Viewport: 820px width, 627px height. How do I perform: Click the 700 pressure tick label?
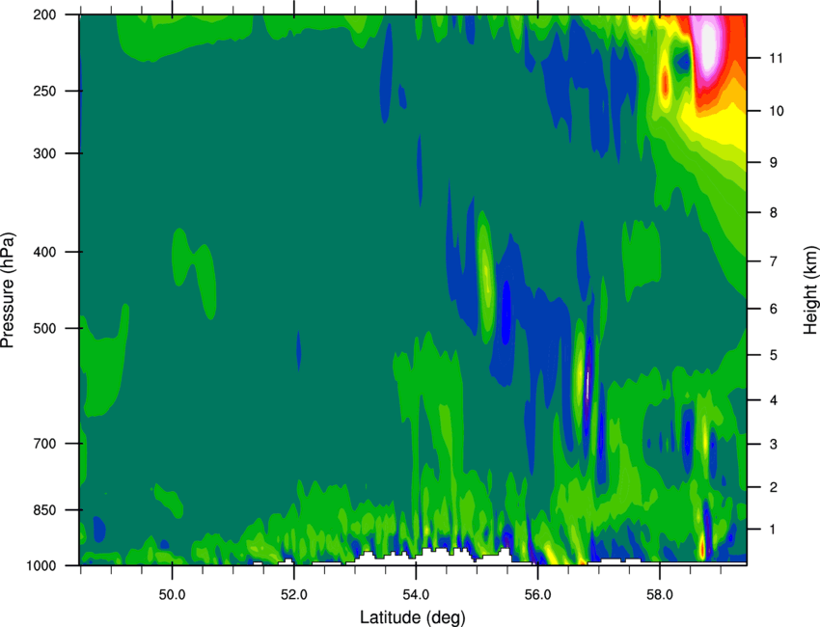click(45, 444)
